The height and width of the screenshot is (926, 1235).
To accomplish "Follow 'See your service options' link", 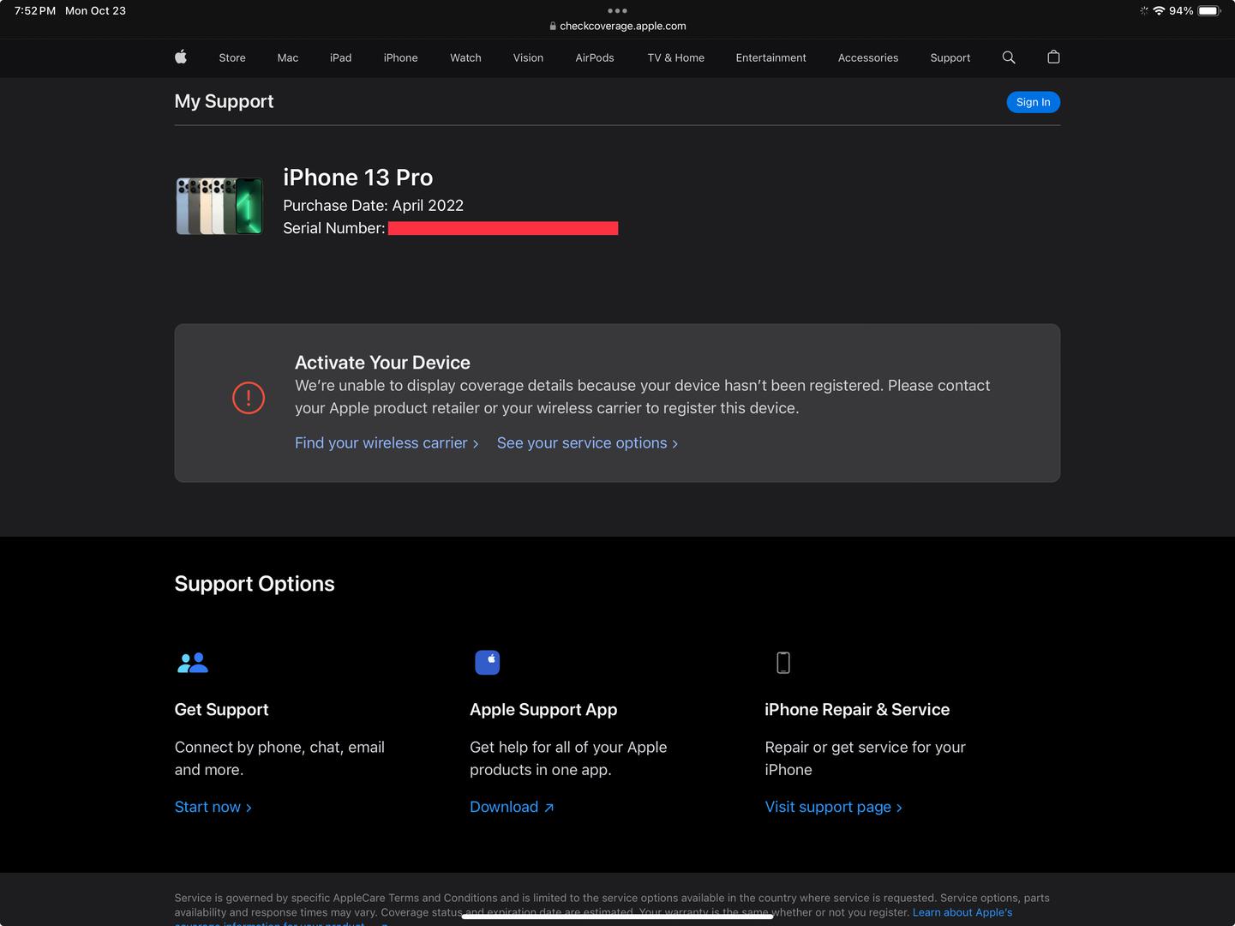I will (587, 443).
